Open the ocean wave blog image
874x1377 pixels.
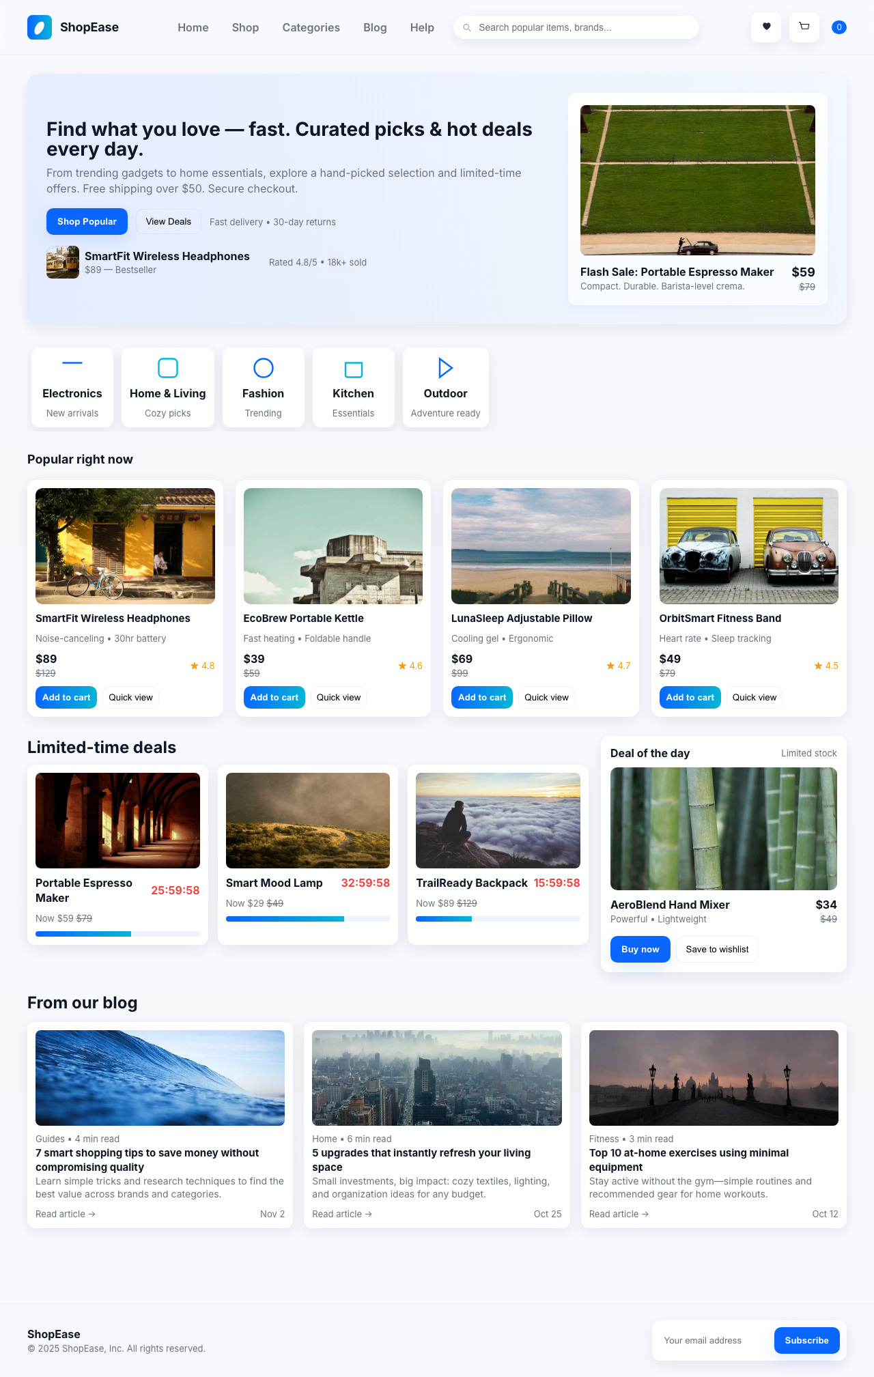coord(160,1078)
